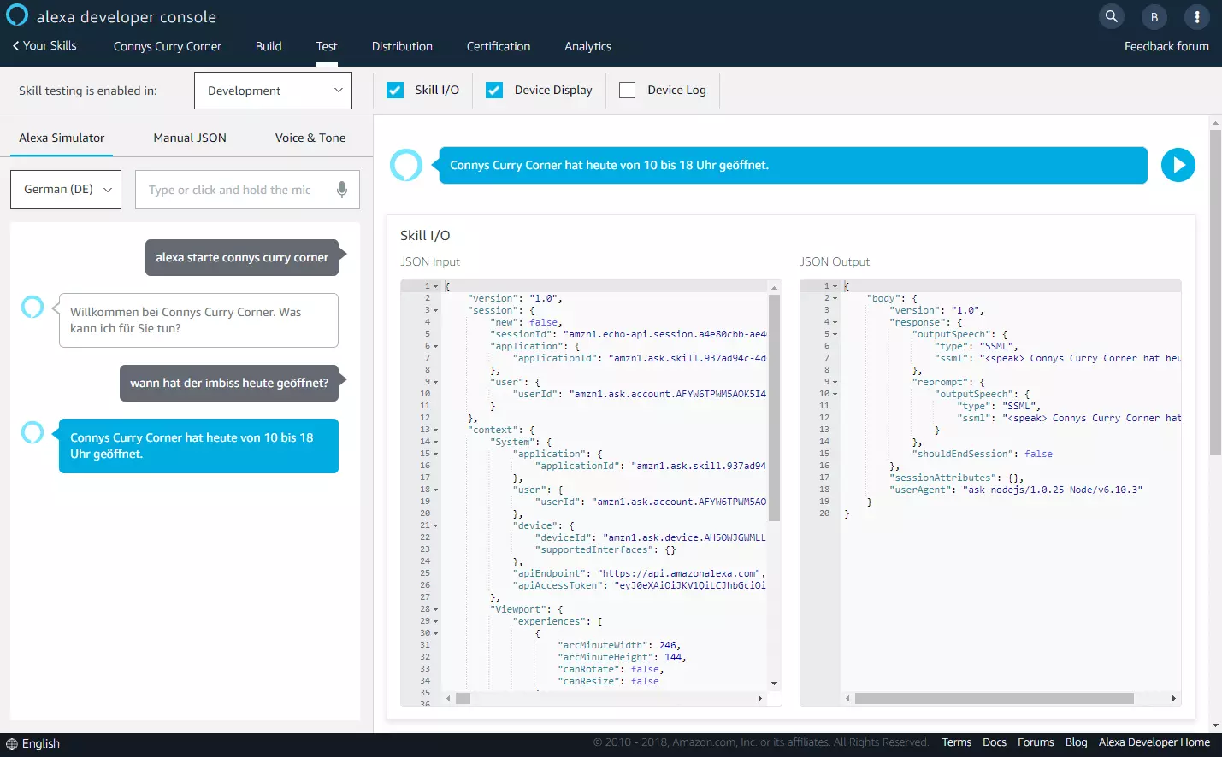
Task: Select the Alexa Simulator tab
Action: pos(62,138)
